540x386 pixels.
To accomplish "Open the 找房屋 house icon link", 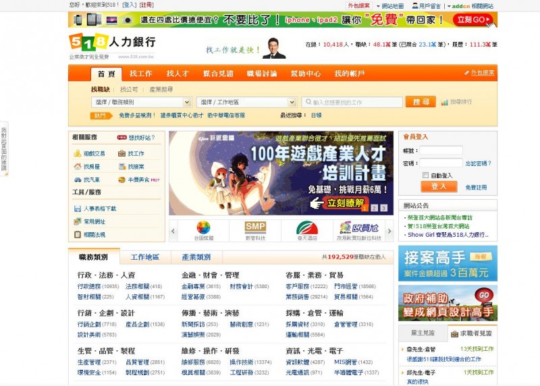I will [x=78, y=167].
